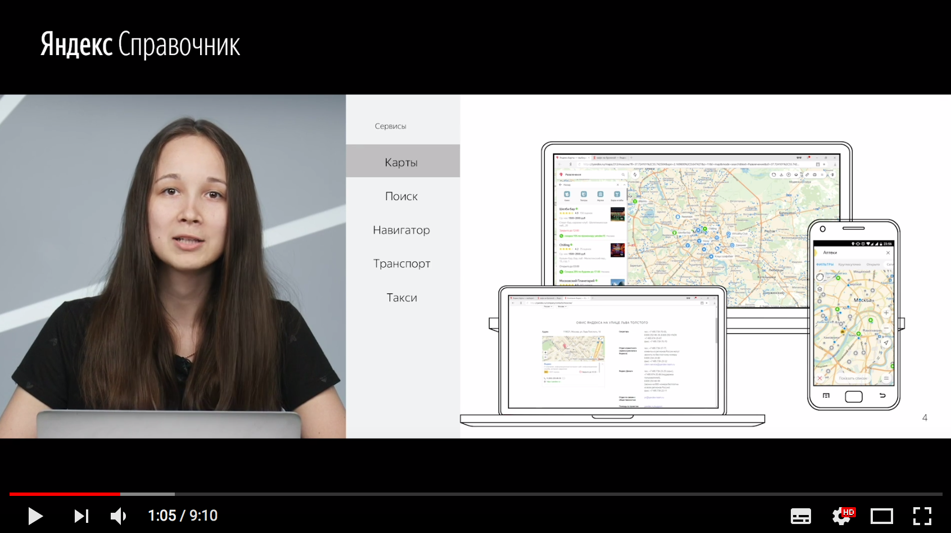Enter full screen mode
This screenshot has width=951, height=533.
pos(922,516)
